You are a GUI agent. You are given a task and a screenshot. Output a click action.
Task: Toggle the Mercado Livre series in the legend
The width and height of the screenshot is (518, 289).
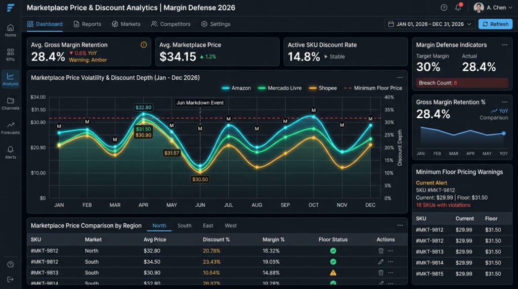coord(279,88)
